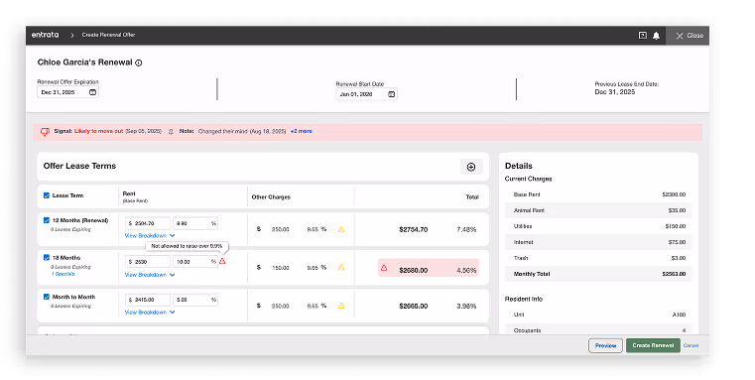The height and width of the screenshot is (380, 755).
Task: Open the help icon in header
Action: [x=642, y=35]
